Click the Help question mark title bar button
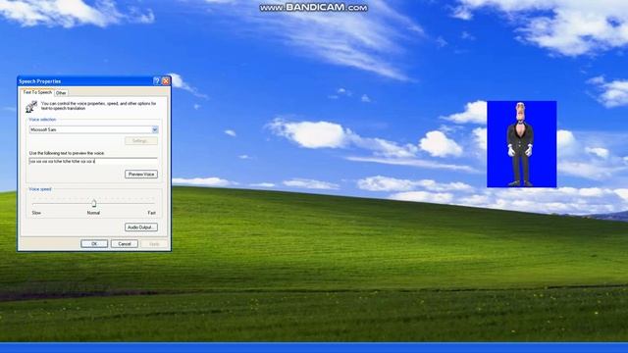The image size is (628, 353). (x=157, y=81)
